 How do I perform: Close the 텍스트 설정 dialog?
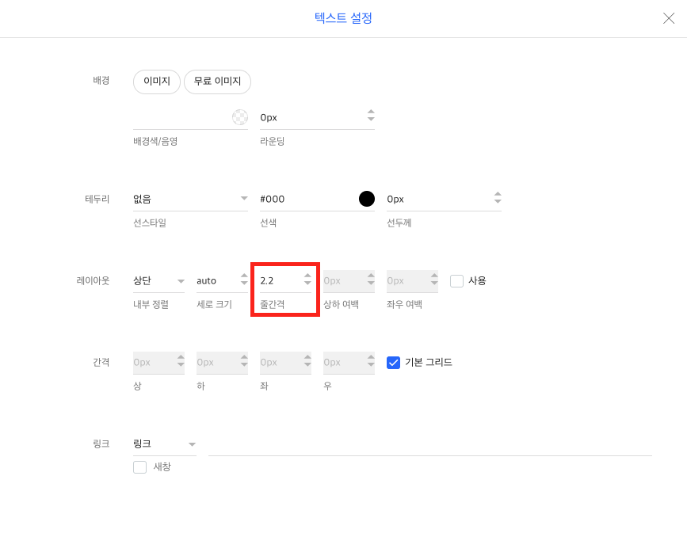click(669, 18)
